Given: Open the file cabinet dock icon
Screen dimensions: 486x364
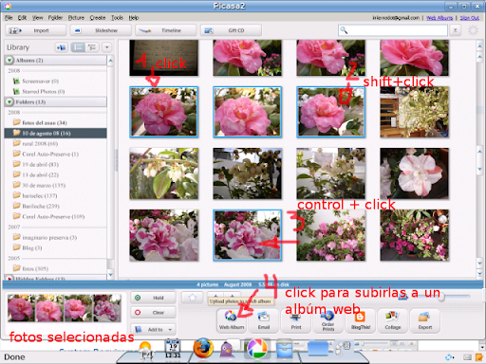Looking at the screenshot, I should coord(284,349).
